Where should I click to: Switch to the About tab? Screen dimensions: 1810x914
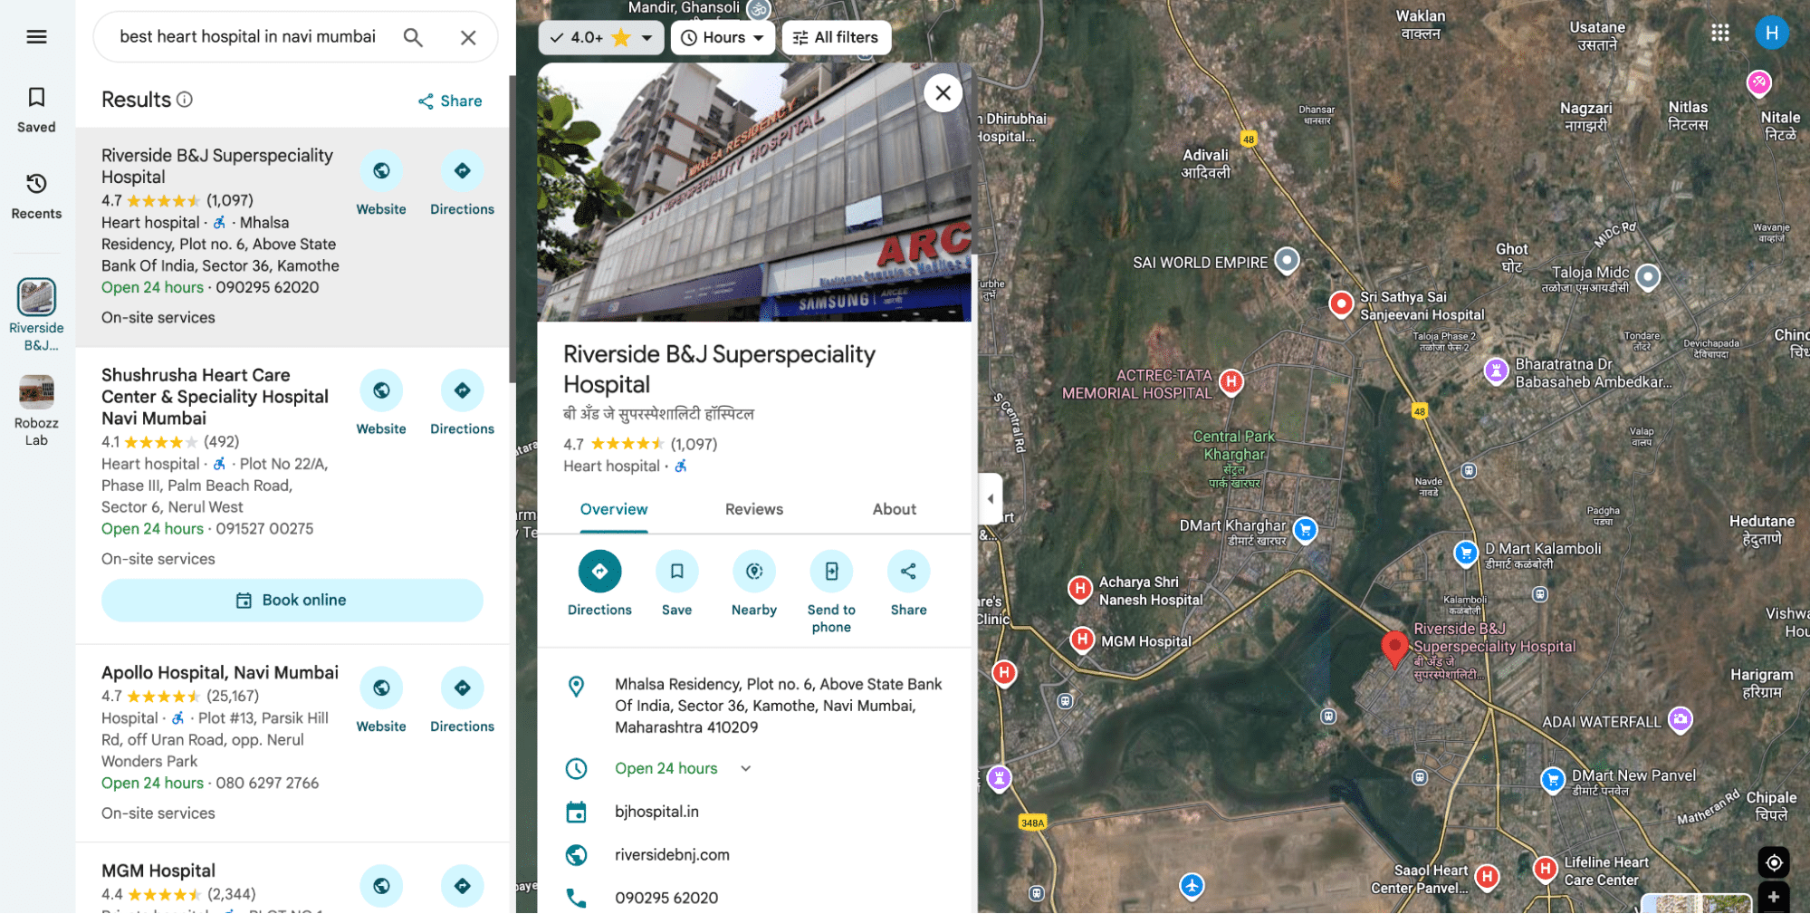point(894,509)
